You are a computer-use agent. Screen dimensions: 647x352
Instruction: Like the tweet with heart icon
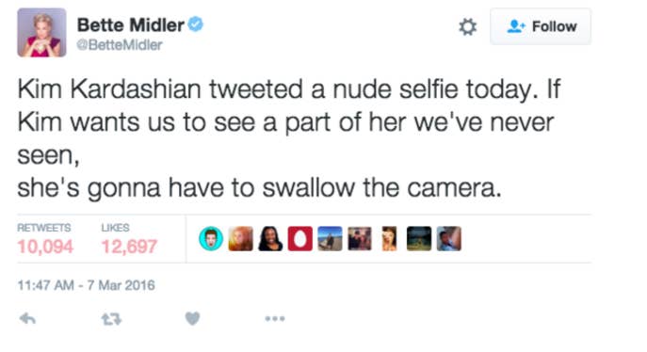(x=192, y=318)
